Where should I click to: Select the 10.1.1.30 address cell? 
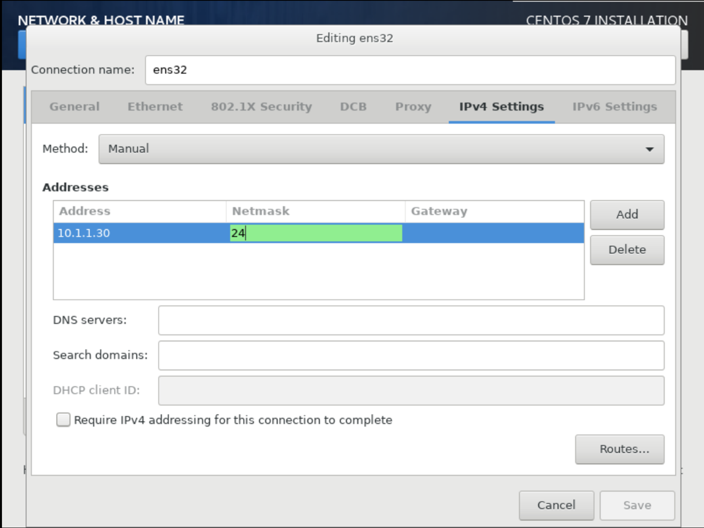pos(139,233)
